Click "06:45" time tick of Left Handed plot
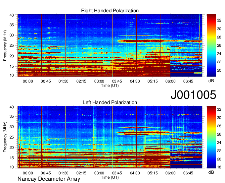Viewport: 225px width, 183px height. click(188, 173)
